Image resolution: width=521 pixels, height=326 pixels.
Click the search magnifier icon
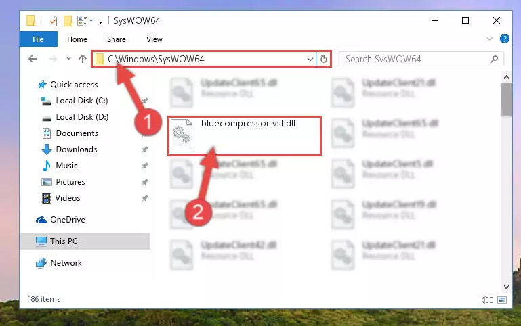coord(494,59)
